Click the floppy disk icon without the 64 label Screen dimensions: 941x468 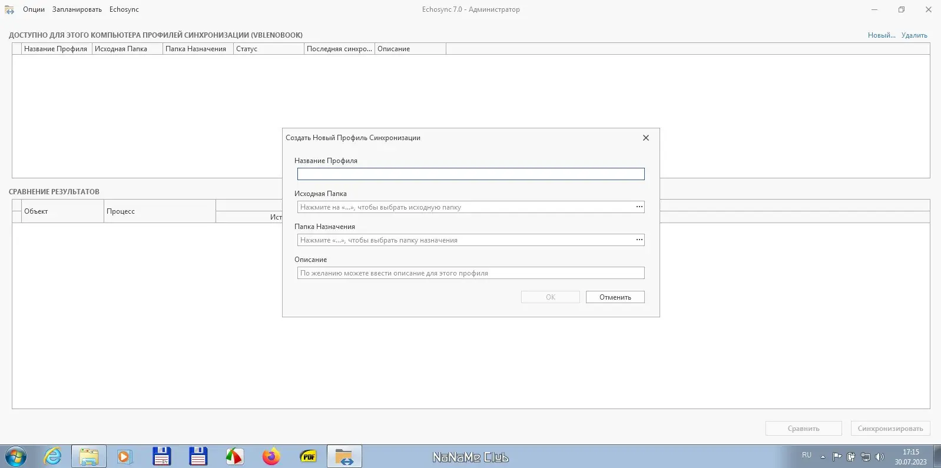[x=198, y=457]
